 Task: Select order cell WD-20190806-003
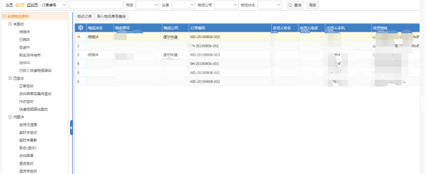230,55
